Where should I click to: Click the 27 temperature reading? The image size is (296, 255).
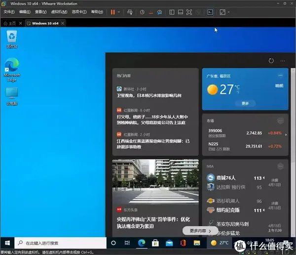tap(226, 89)
